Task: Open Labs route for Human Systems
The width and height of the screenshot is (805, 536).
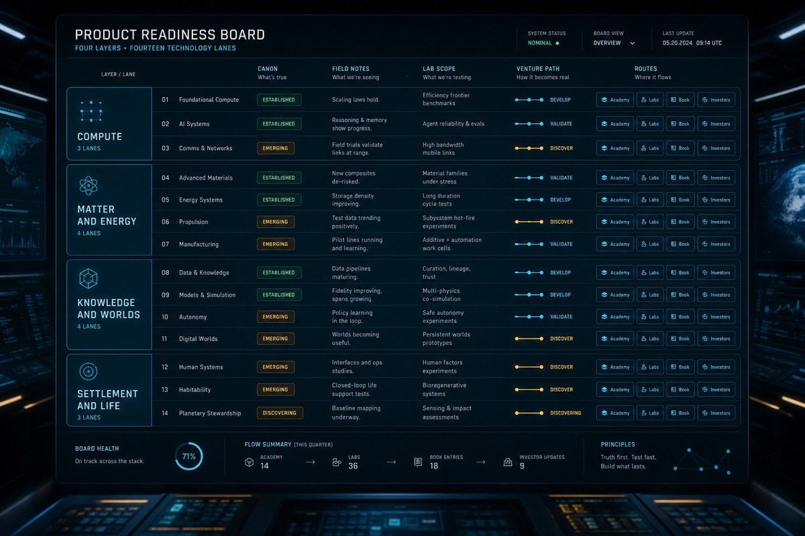Action: tap(650, 367)
